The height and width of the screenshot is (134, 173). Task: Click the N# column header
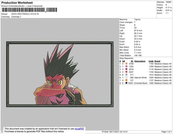coord(123,61)
